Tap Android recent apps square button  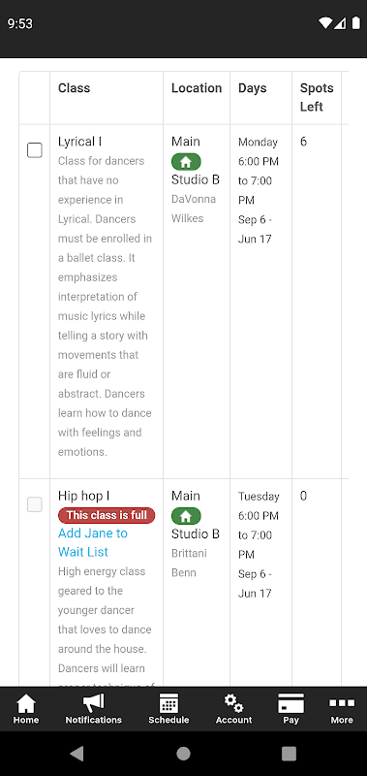(x=289, y=754)
